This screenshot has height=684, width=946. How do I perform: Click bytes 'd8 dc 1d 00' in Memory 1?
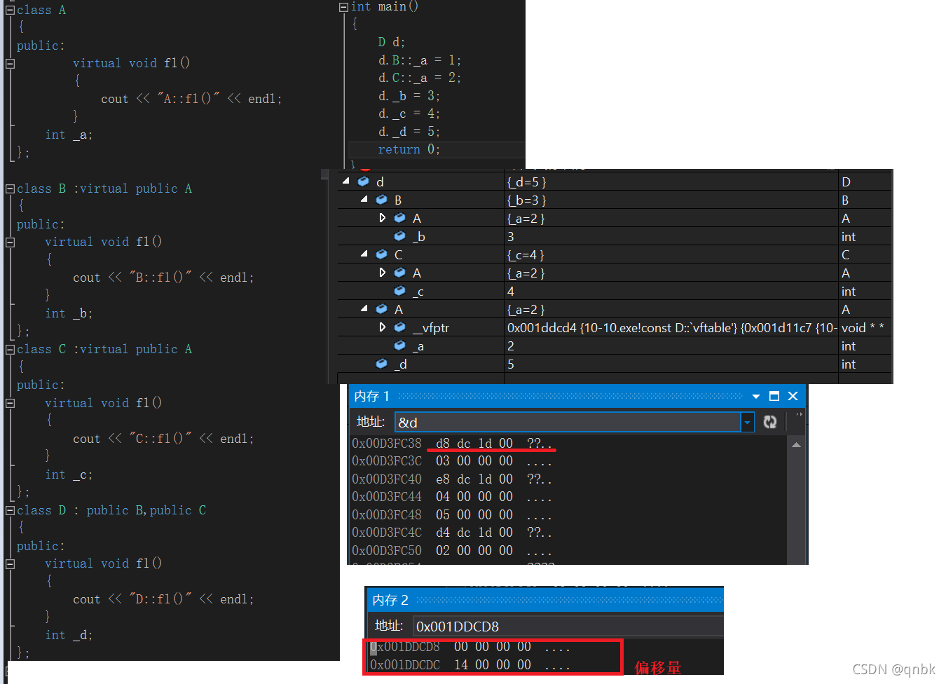pos(474,443)
